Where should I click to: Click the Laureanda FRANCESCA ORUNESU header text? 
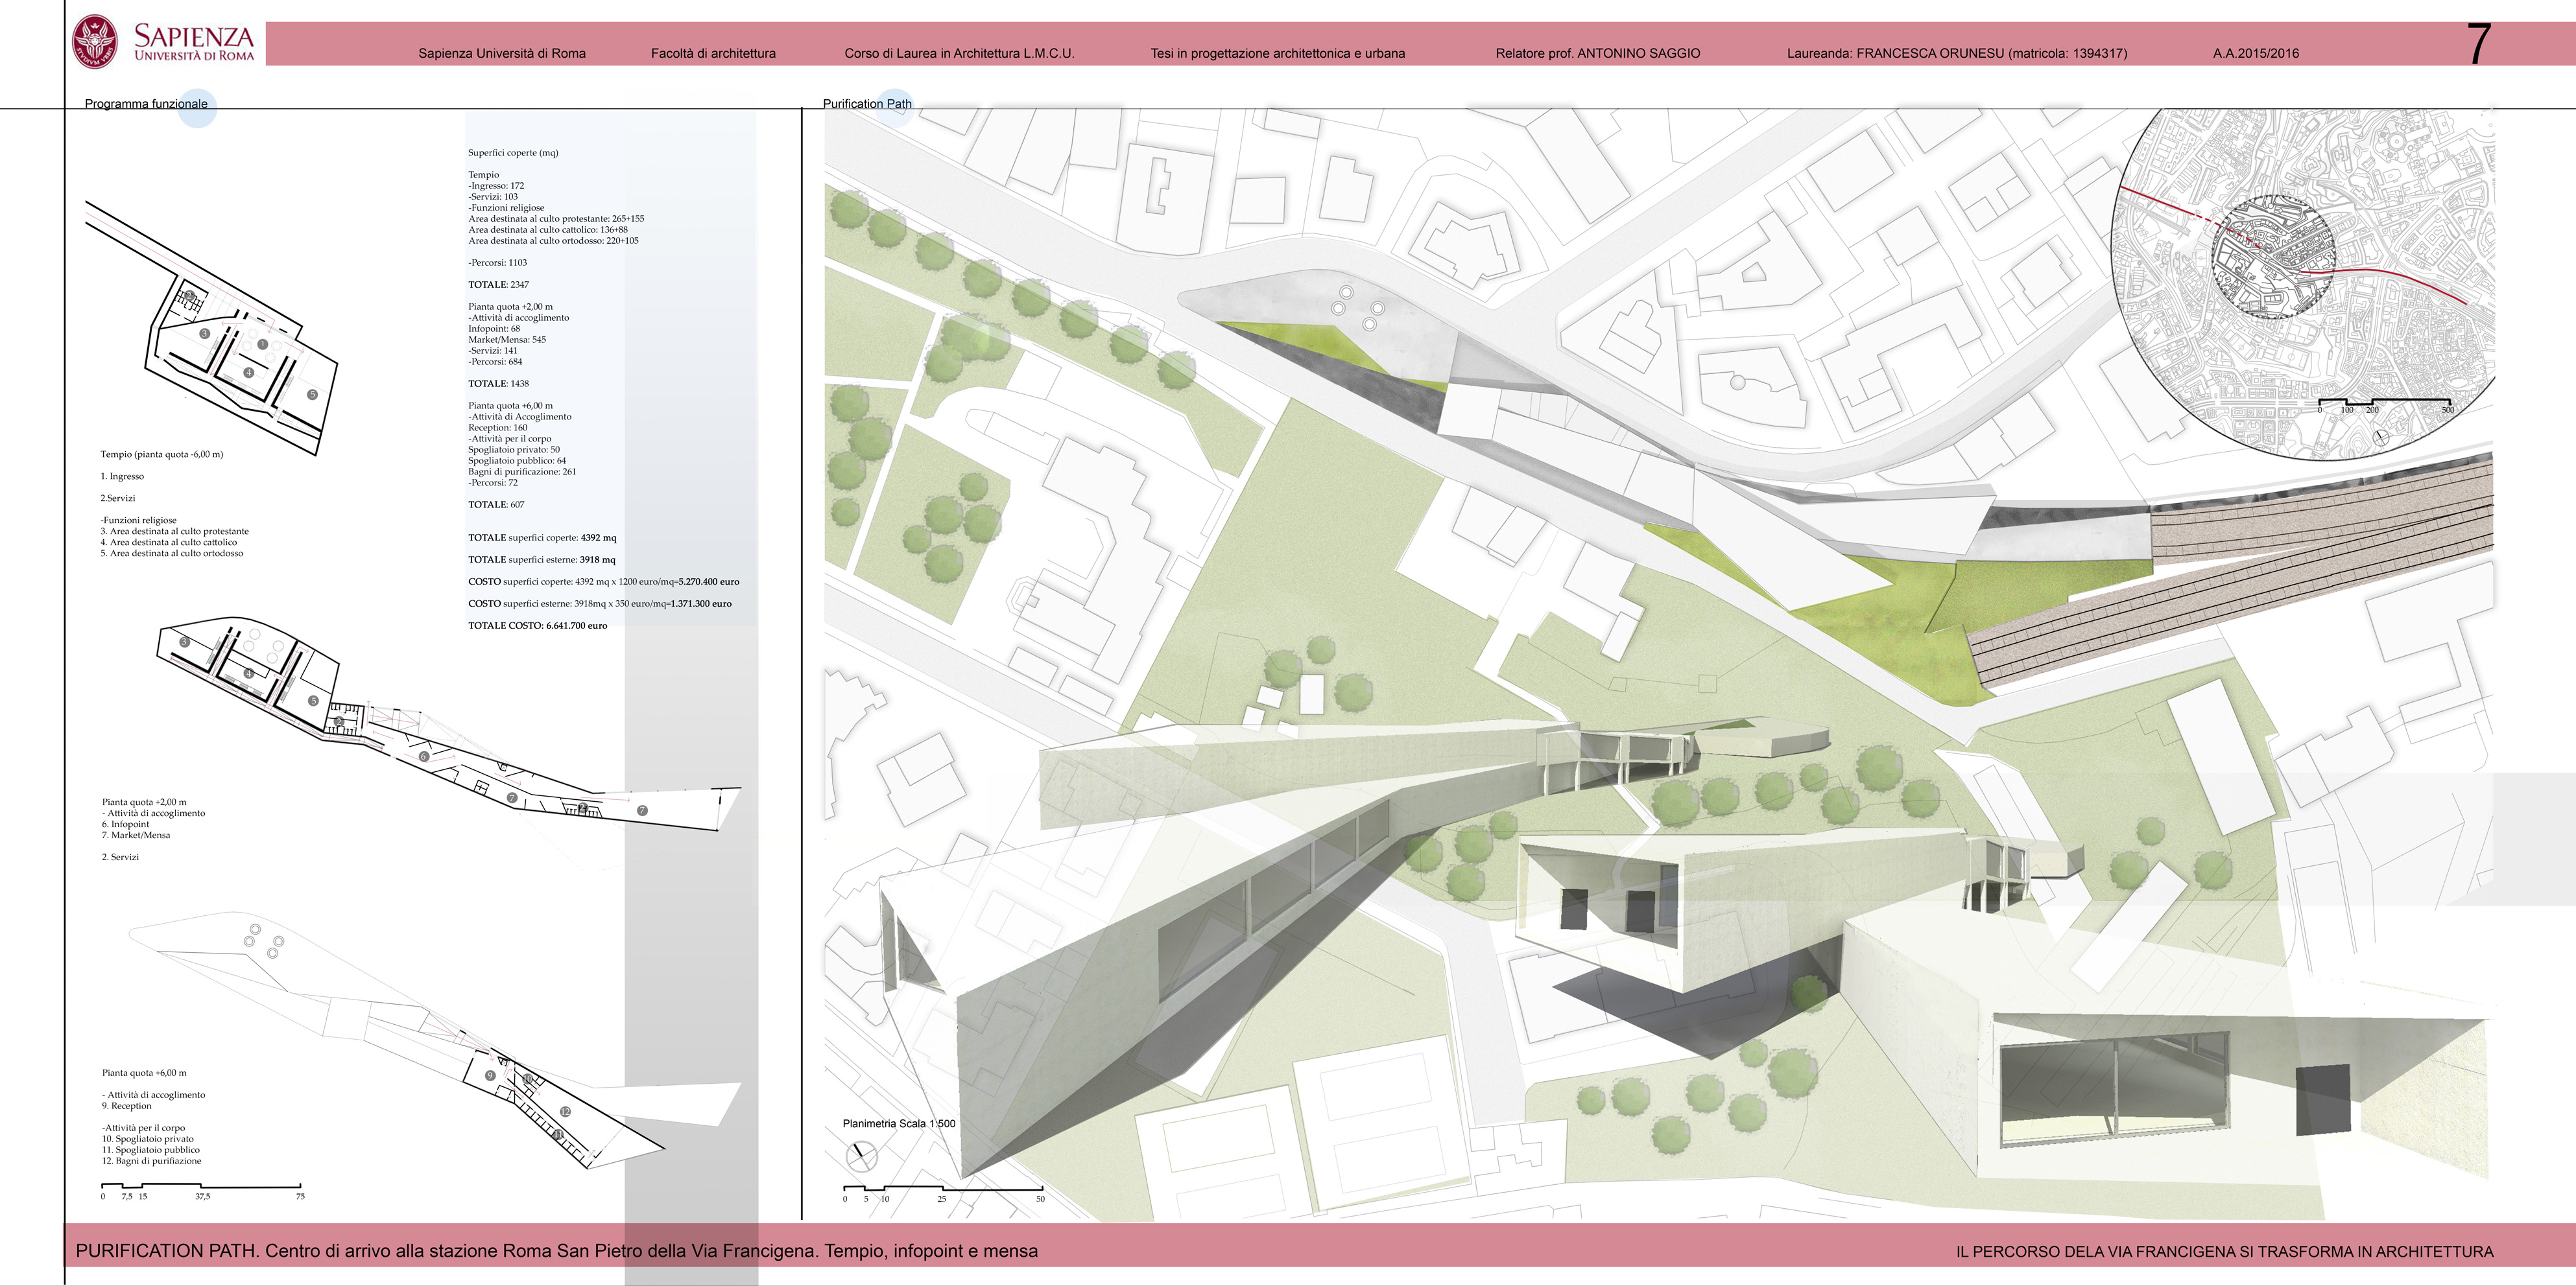pos(1956,54)
